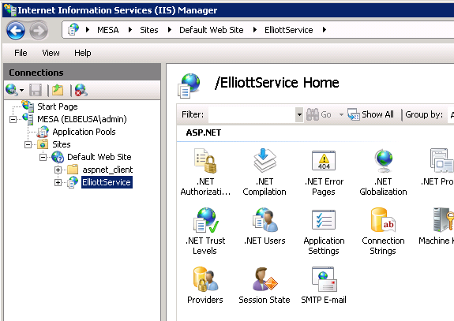The width and height of the screenshot is (454, 321).
Task: Collapse the Default Web Site node
Action: pos(43,157)
